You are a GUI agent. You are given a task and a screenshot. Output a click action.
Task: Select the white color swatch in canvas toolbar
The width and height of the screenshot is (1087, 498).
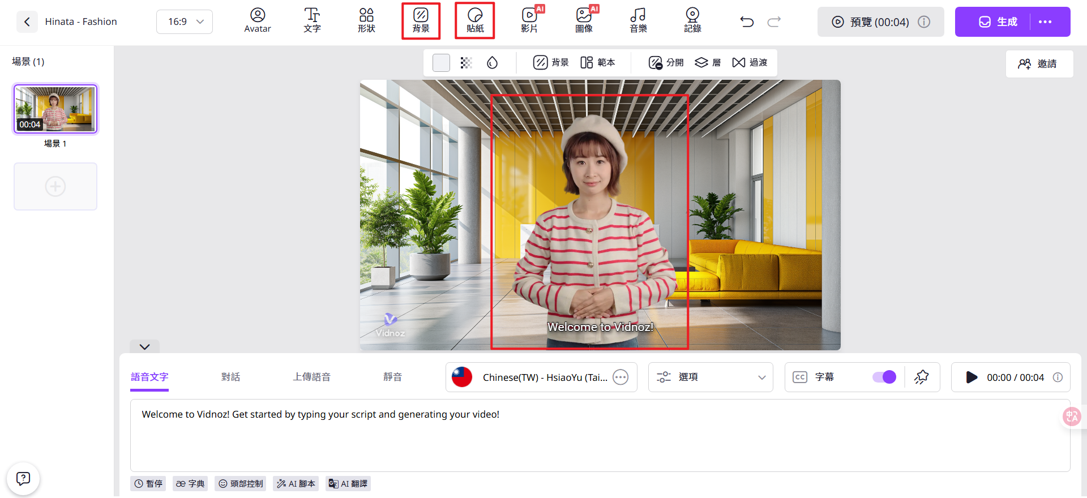click(441, 62)
